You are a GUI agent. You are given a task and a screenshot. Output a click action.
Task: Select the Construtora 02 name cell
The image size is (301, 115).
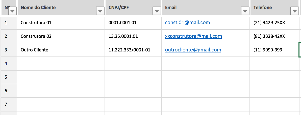pos(36,36)
